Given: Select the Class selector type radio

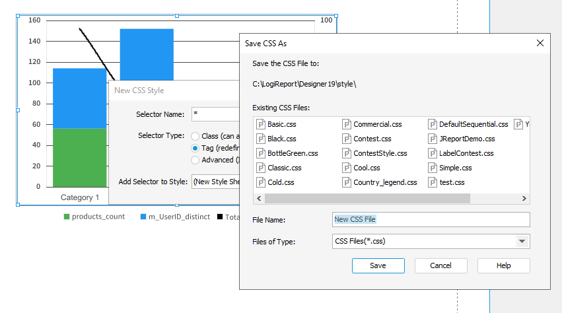Looking at the screenshot, I should pos(195,136).
